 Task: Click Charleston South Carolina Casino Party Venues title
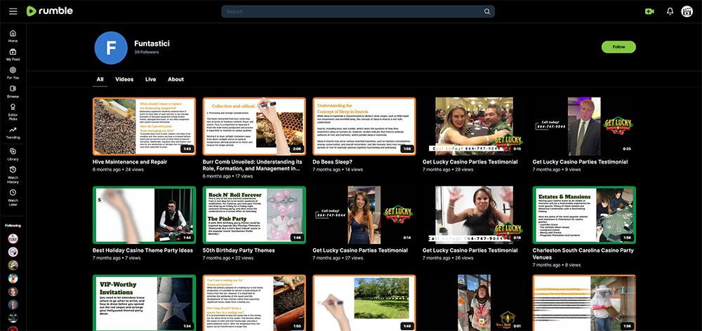pos(583,254)
